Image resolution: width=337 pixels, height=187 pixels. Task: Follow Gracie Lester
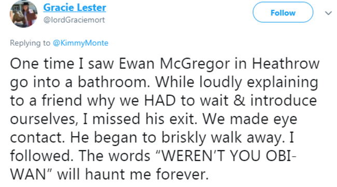click(283, 12)
